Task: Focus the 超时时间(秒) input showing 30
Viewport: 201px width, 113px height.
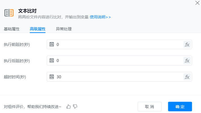Action: click(118, 77)
